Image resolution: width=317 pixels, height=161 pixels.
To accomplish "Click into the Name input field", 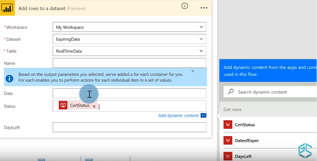I will click(129, 63).
